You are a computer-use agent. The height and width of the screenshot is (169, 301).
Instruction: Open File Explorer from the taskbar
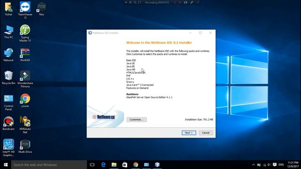tap(114, 165)
